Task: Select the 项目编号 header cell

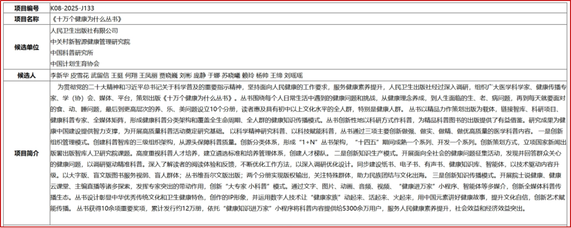Action: [x=26, y=7]
